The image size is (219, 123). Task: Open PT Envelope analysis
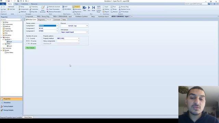click(124, 12)
